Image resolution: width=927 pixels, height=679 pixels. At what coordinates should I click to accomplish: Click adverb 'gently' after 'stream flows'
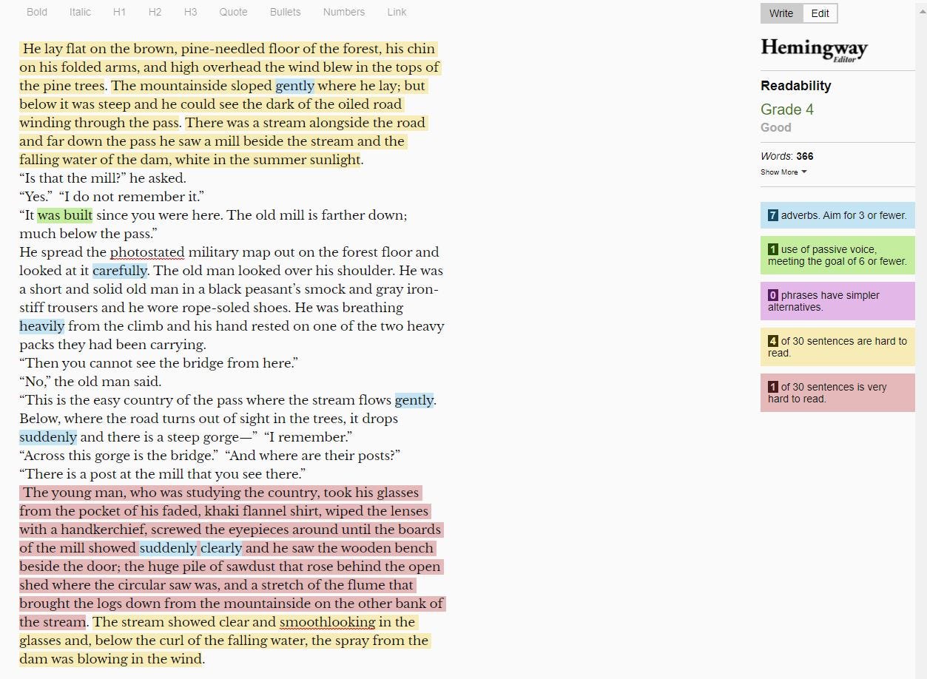click(414, 400)
